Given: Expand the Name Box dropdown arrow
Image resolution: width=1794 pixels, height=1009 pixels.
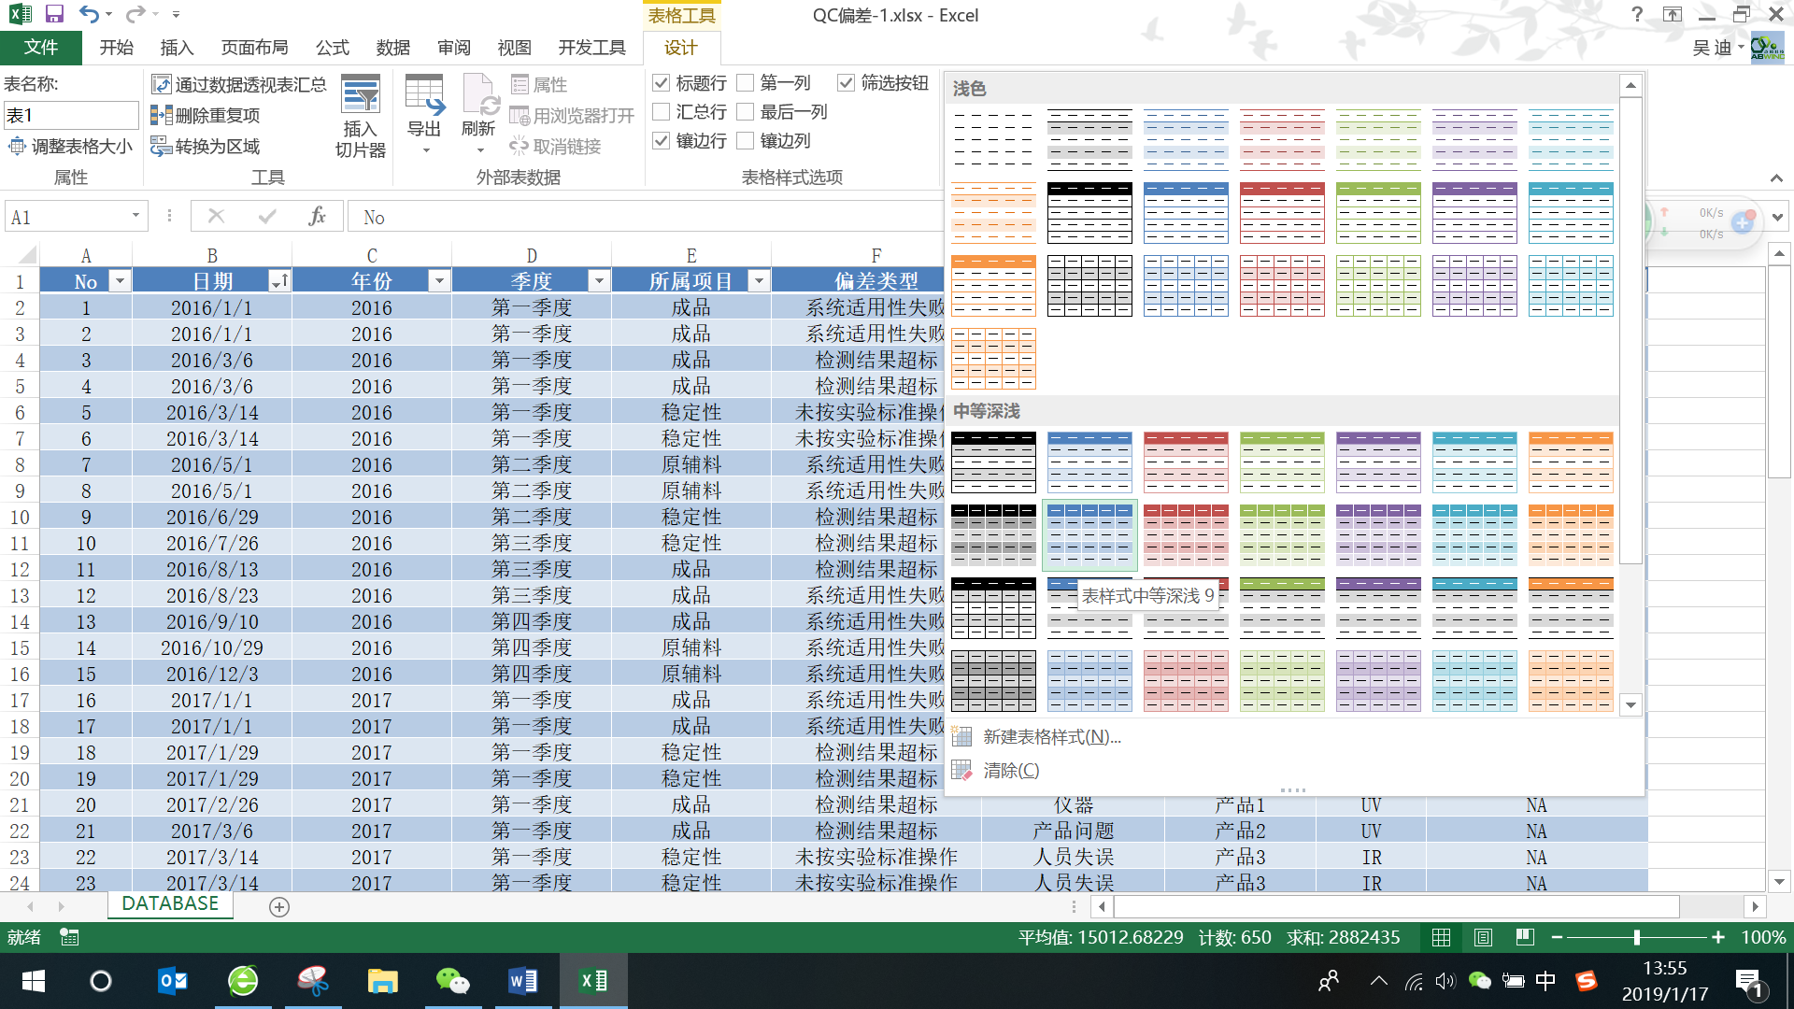Looking at the screenshot, I should 135,216.
